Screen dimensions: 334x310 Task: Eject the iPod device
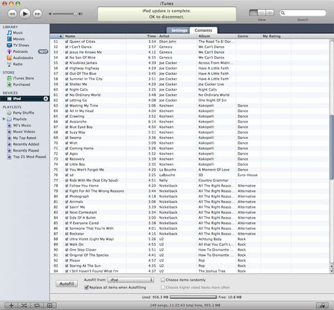[x=46, y=99]
